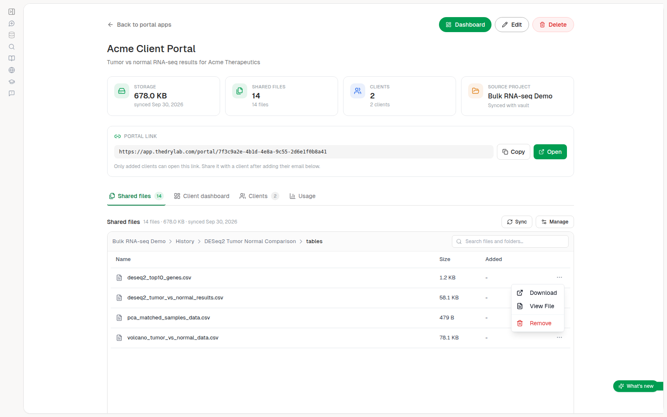Open new chat icon in sidebar

[12, 23]
